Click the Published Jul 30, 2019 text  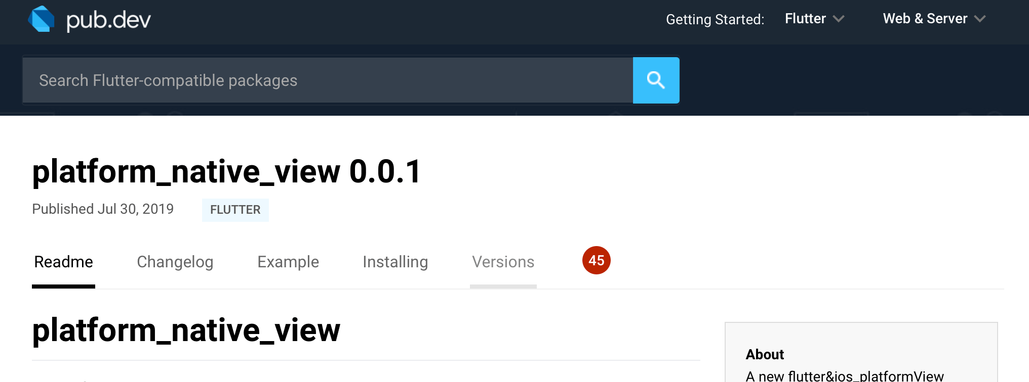(103, 209)
